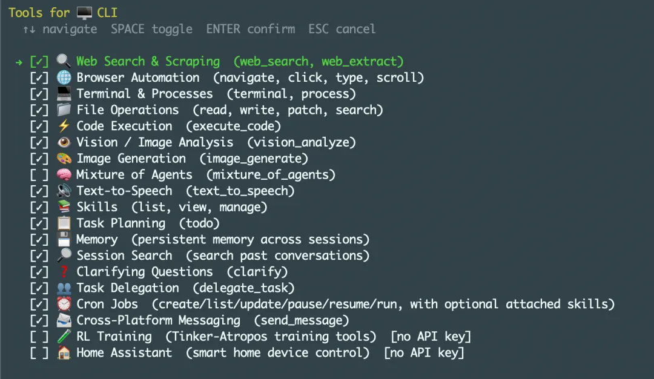This screenshot has height=379, width=654.
Task: Click the magnifying glass Web Search icon
Action: point(64,61)
